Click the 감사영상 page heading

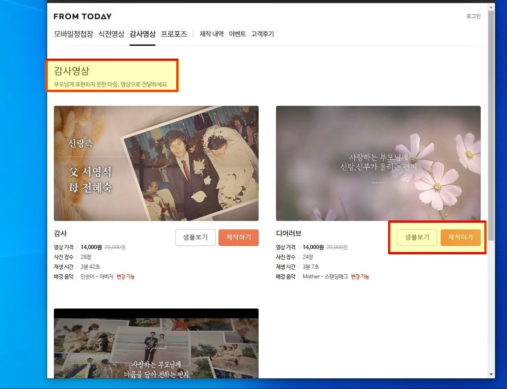coord(72,71)
